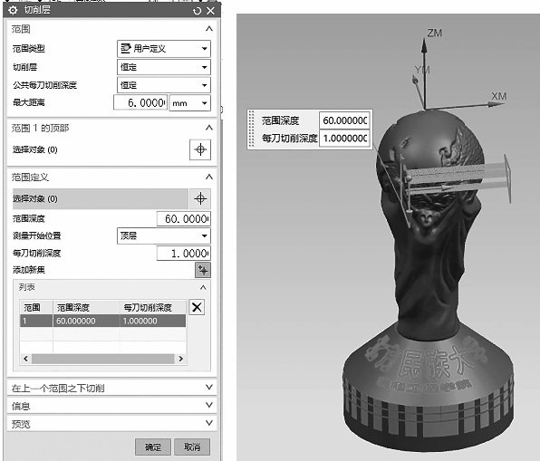
Task: Click the 取消 button
Action: click(192, 447)
